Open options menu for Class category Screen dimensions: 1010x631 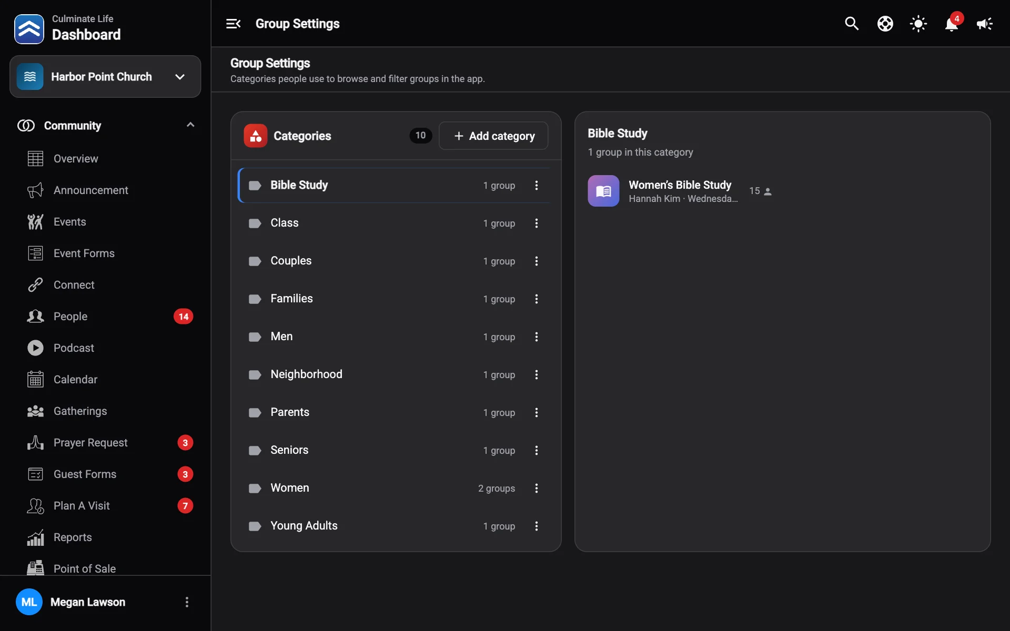point(537,223)
